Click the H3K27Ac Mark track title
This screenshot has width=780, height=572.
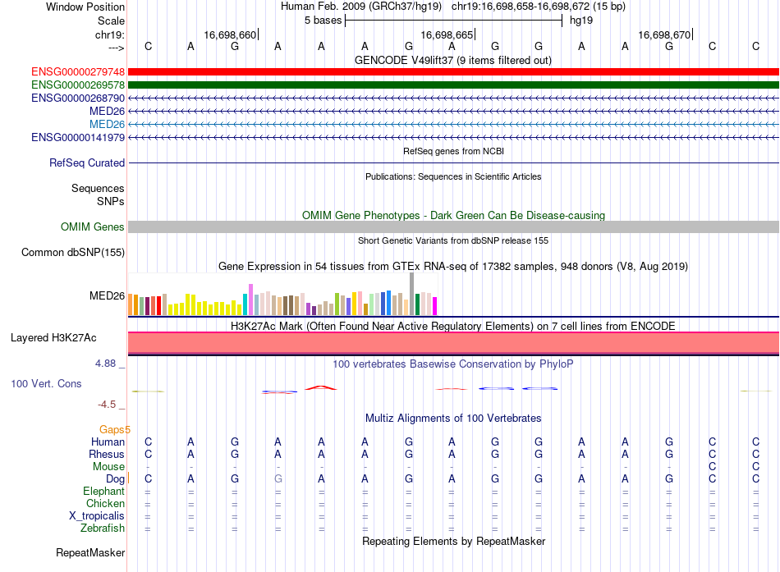pyautogui.click(x=453, y=327)
